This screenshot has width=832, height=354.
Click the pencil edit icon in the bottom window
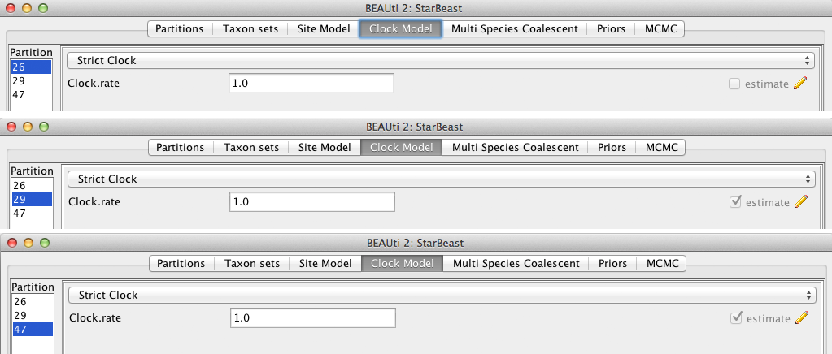tap(802, 318)
